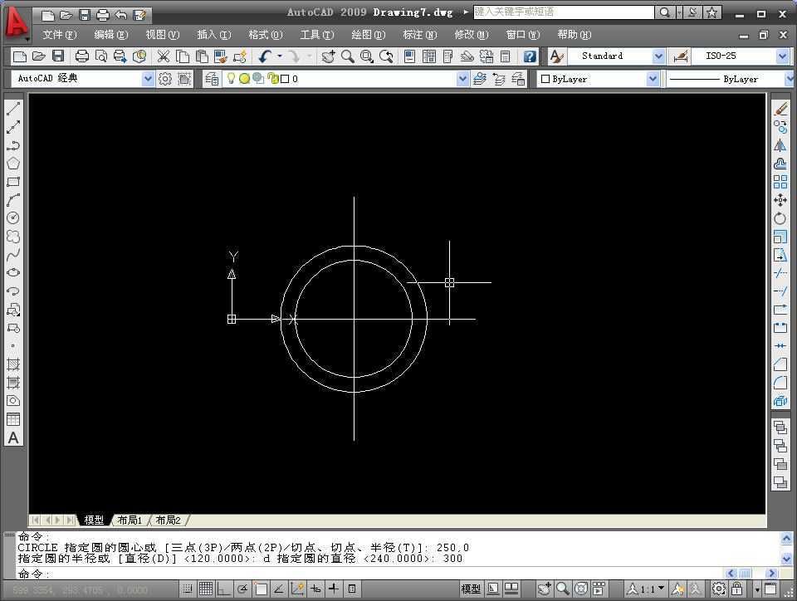Open the Standard text style dropdown
The height and width of the screenshot is (601, 797).
click(x=658, y=56)
